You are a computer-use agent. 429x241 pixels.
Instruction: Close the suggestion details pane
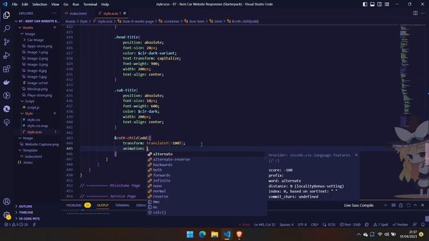(356, 155)
